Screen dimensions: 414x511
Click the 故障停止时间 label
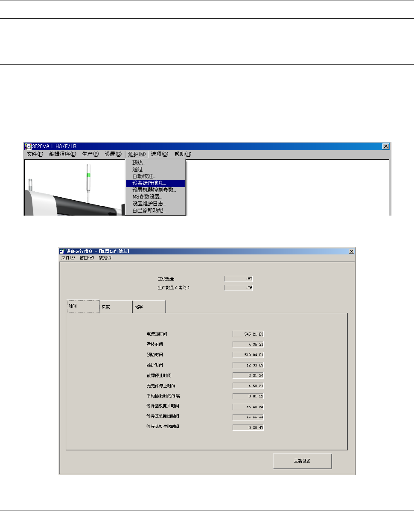coord(159,376)
